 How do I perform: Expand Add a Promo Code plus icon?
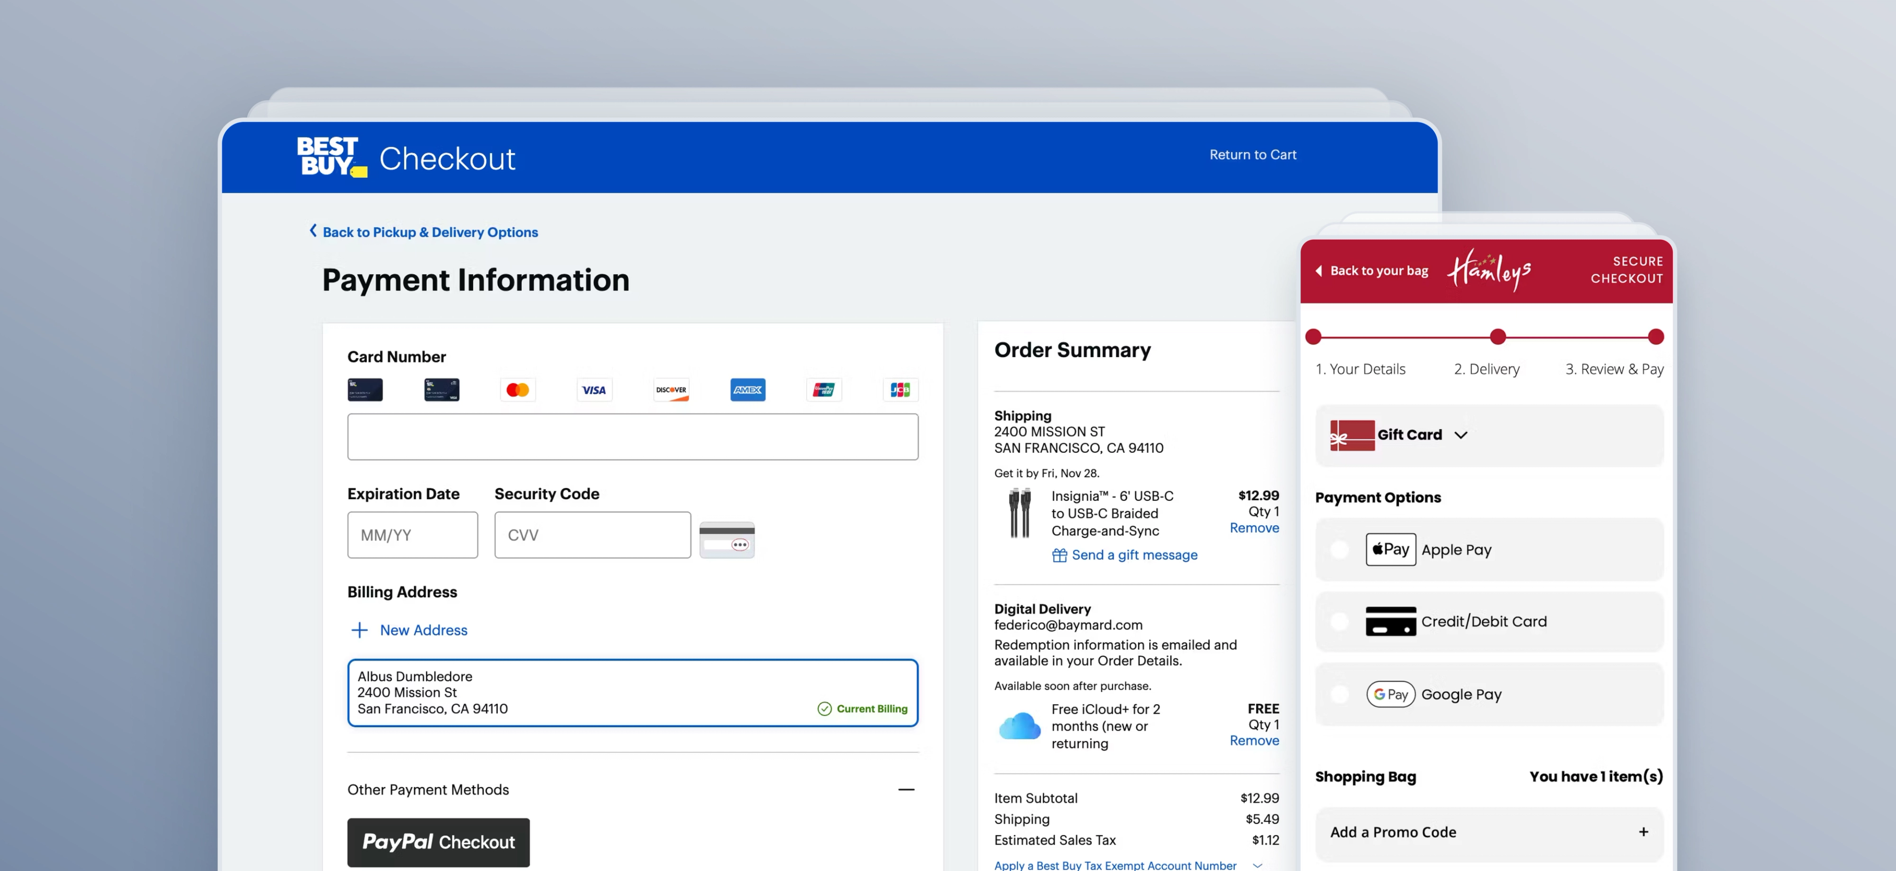(1644, 832)
